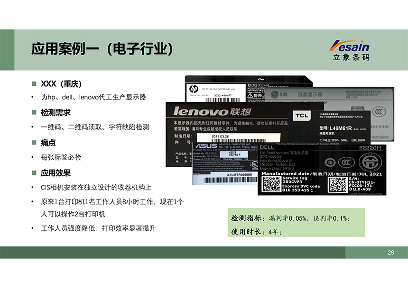This screenshot has width=408, height=288.
Task: Click the CCC mark on the LG label
Action: (379, 112)
